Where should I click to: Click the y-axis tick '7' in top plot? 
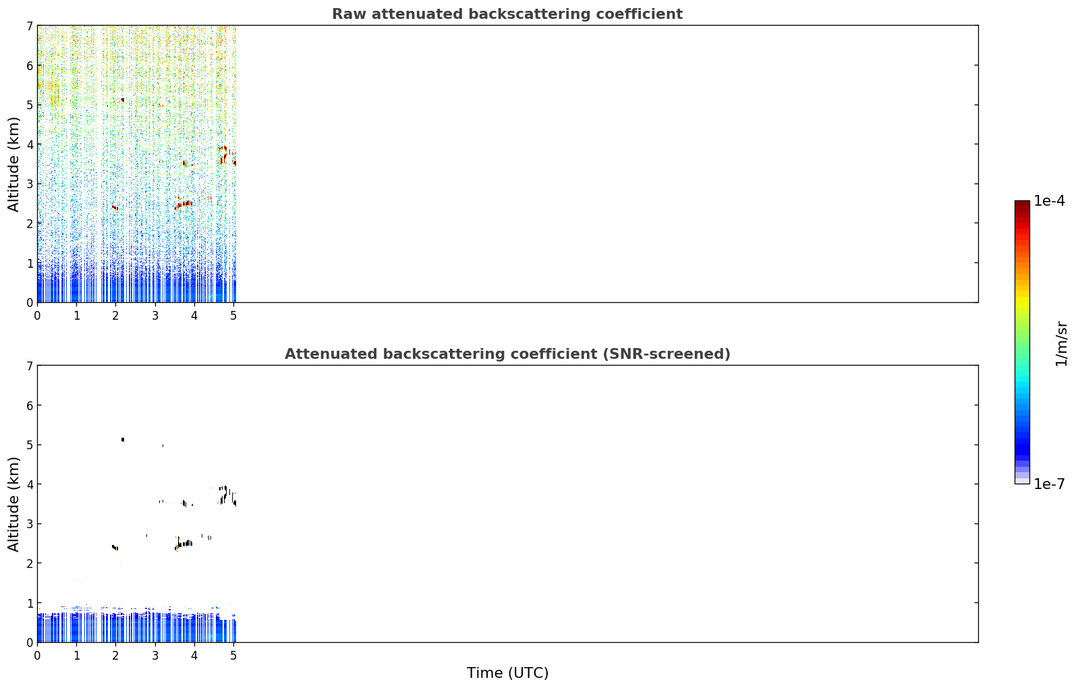(x=29, y=26)
